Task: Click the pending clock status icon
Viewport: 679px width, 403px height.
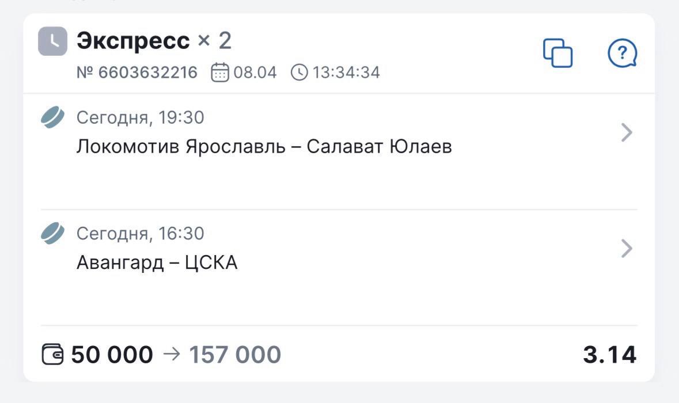Action: [x=52, y=41]
